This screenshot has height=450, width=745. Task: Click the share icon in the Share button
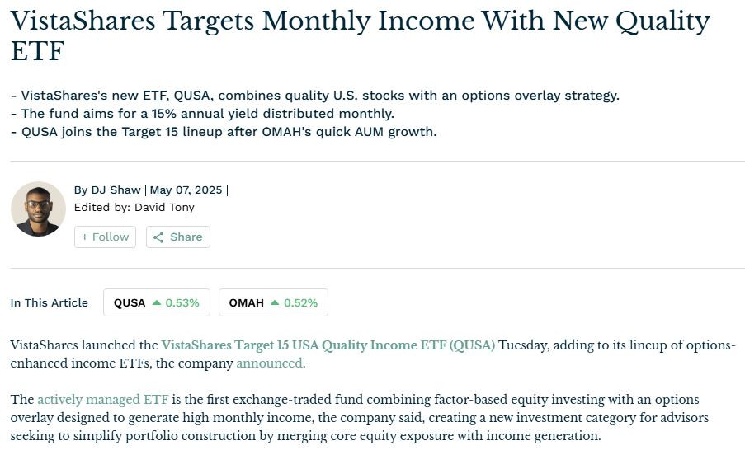[158, 237]
